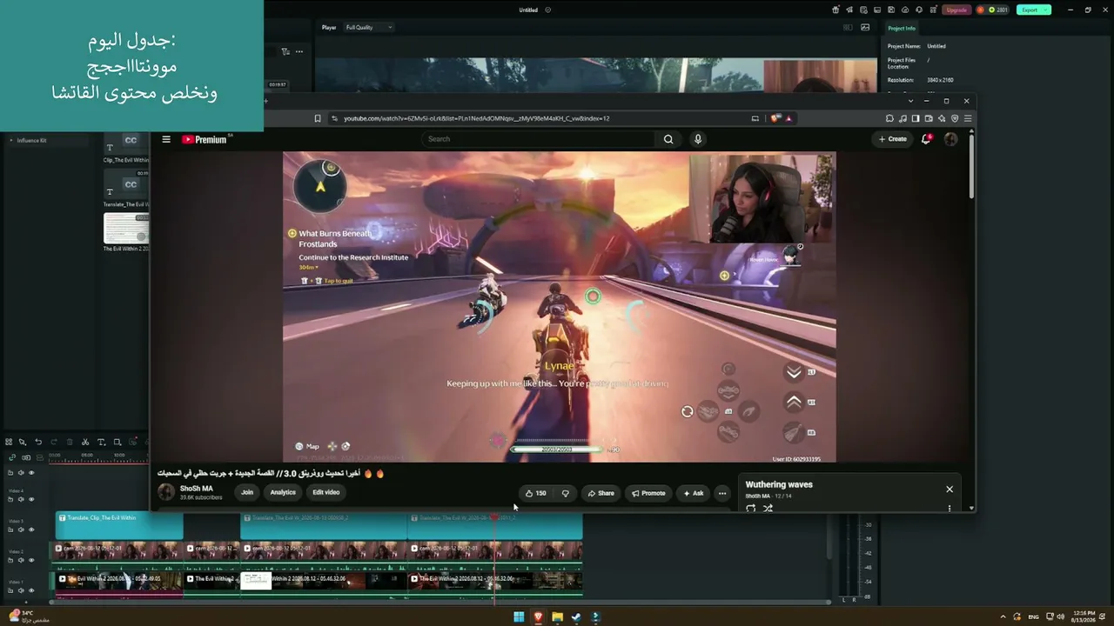Open YouTube notifications bell

pos(926,139)
